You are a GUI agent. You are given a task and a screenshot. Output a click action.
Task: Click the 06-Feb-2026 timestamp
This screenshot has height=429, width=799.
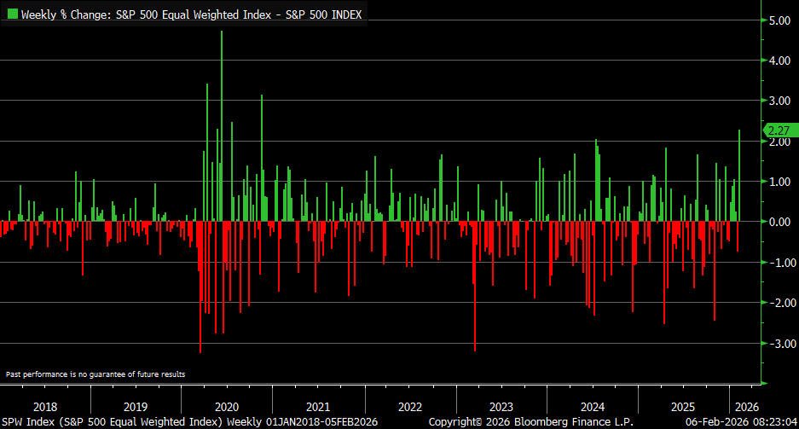point(740,421)
